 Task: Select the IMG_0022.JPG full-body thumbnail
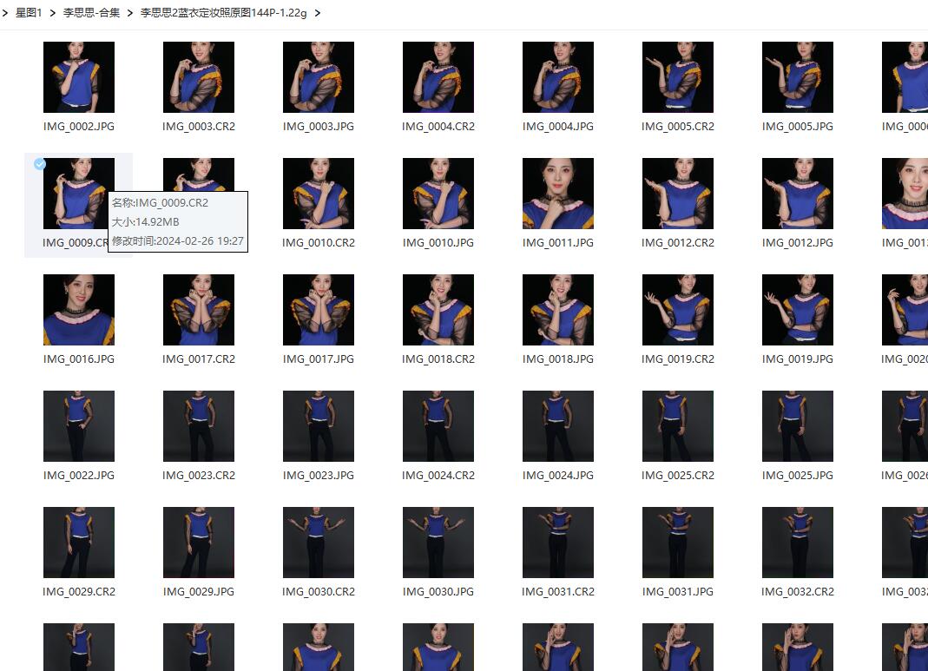[x=79, y=426]
